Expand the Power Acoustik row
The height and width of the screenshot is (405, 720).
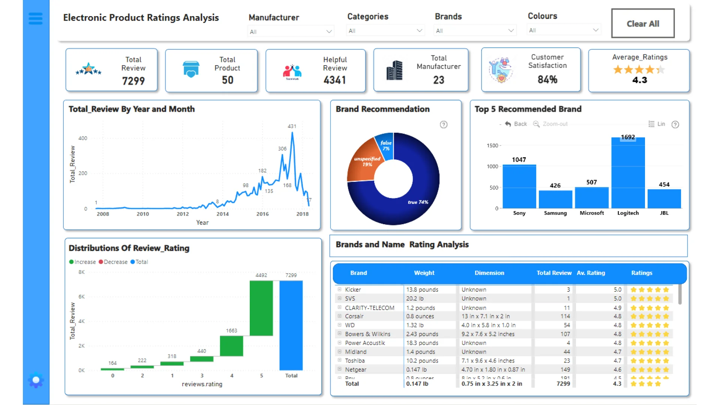coord(340,343)
